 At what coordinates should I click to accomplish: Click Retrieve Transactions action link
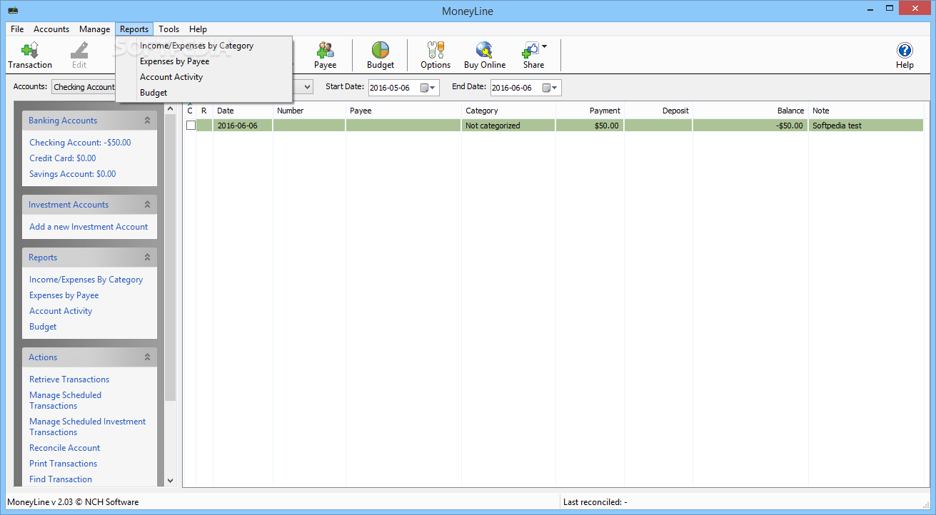point(69,379)
